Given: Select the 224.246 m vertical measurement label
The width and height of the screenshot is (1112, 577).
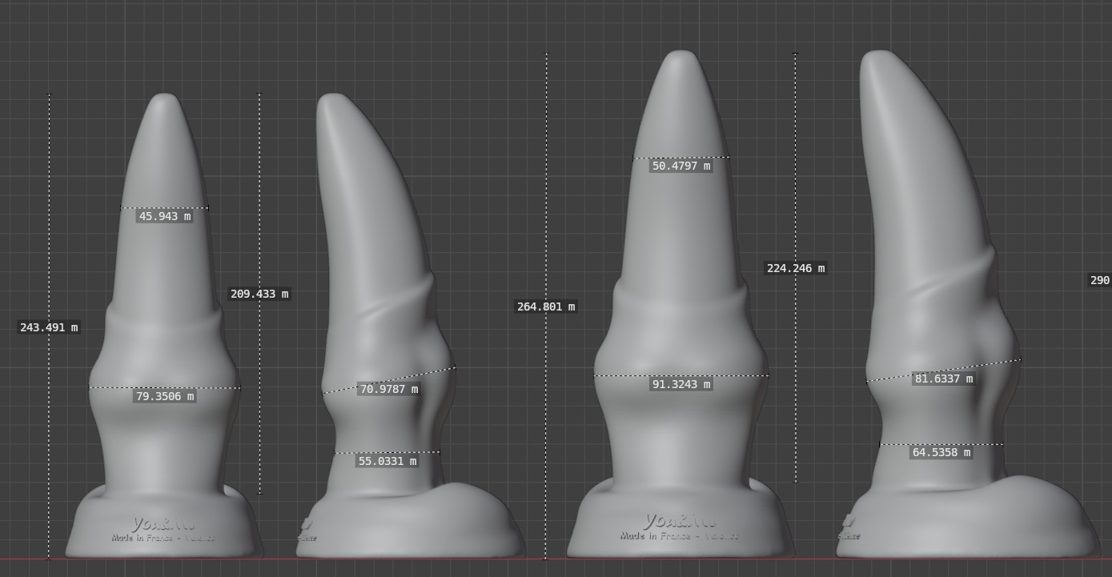Looking at the screenshot, I should tap(796, 268).
